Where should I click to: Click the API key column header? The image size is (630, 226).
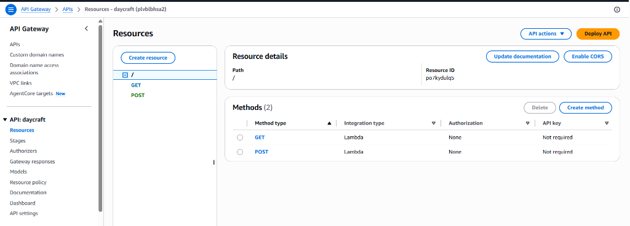pyautogui.click(x=552, y=123)
